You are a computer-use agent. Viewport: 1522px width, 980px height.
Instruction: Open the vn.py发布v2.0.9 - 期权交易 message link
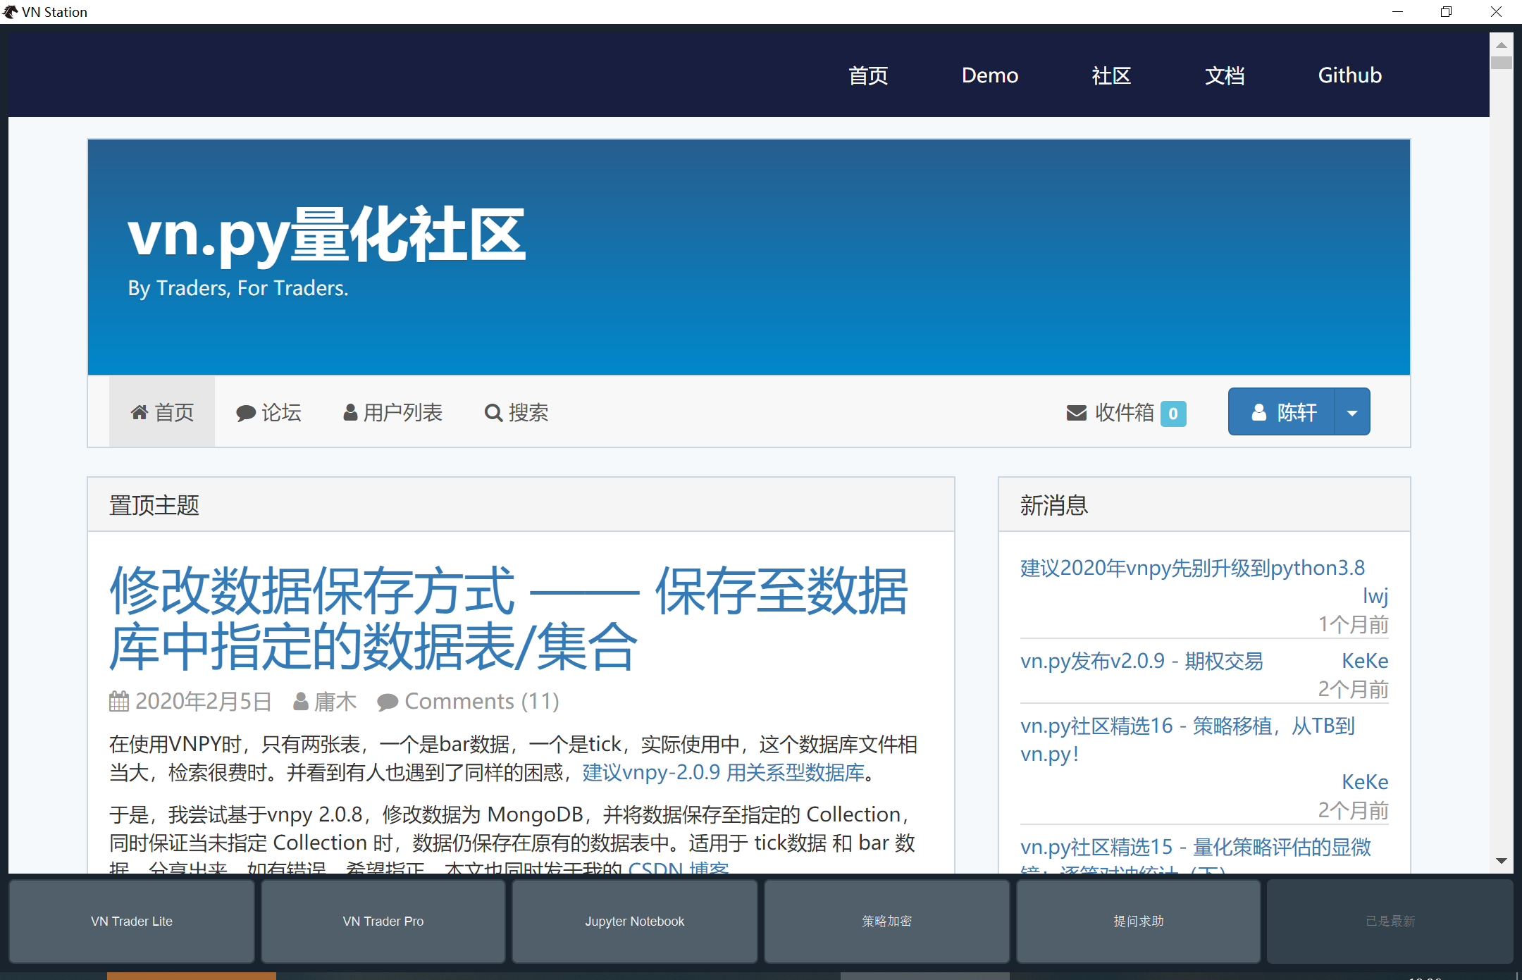pos(1141,661)
